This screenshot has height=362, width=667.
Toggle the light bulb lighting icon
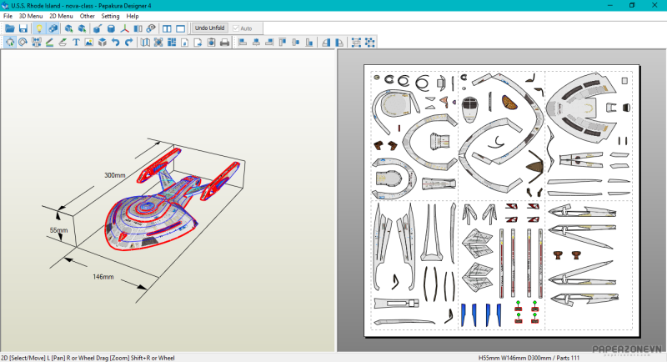point(38,28)
